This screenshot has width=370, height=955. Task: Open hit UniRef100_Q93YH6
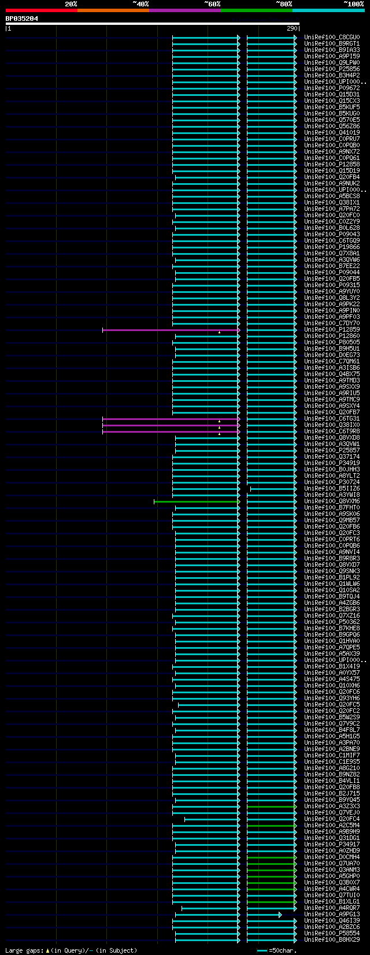pyautogui.click(x=332, y=698)
